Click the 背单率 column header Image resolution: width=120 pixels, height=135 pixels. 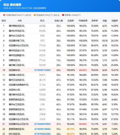coord(95,21)
